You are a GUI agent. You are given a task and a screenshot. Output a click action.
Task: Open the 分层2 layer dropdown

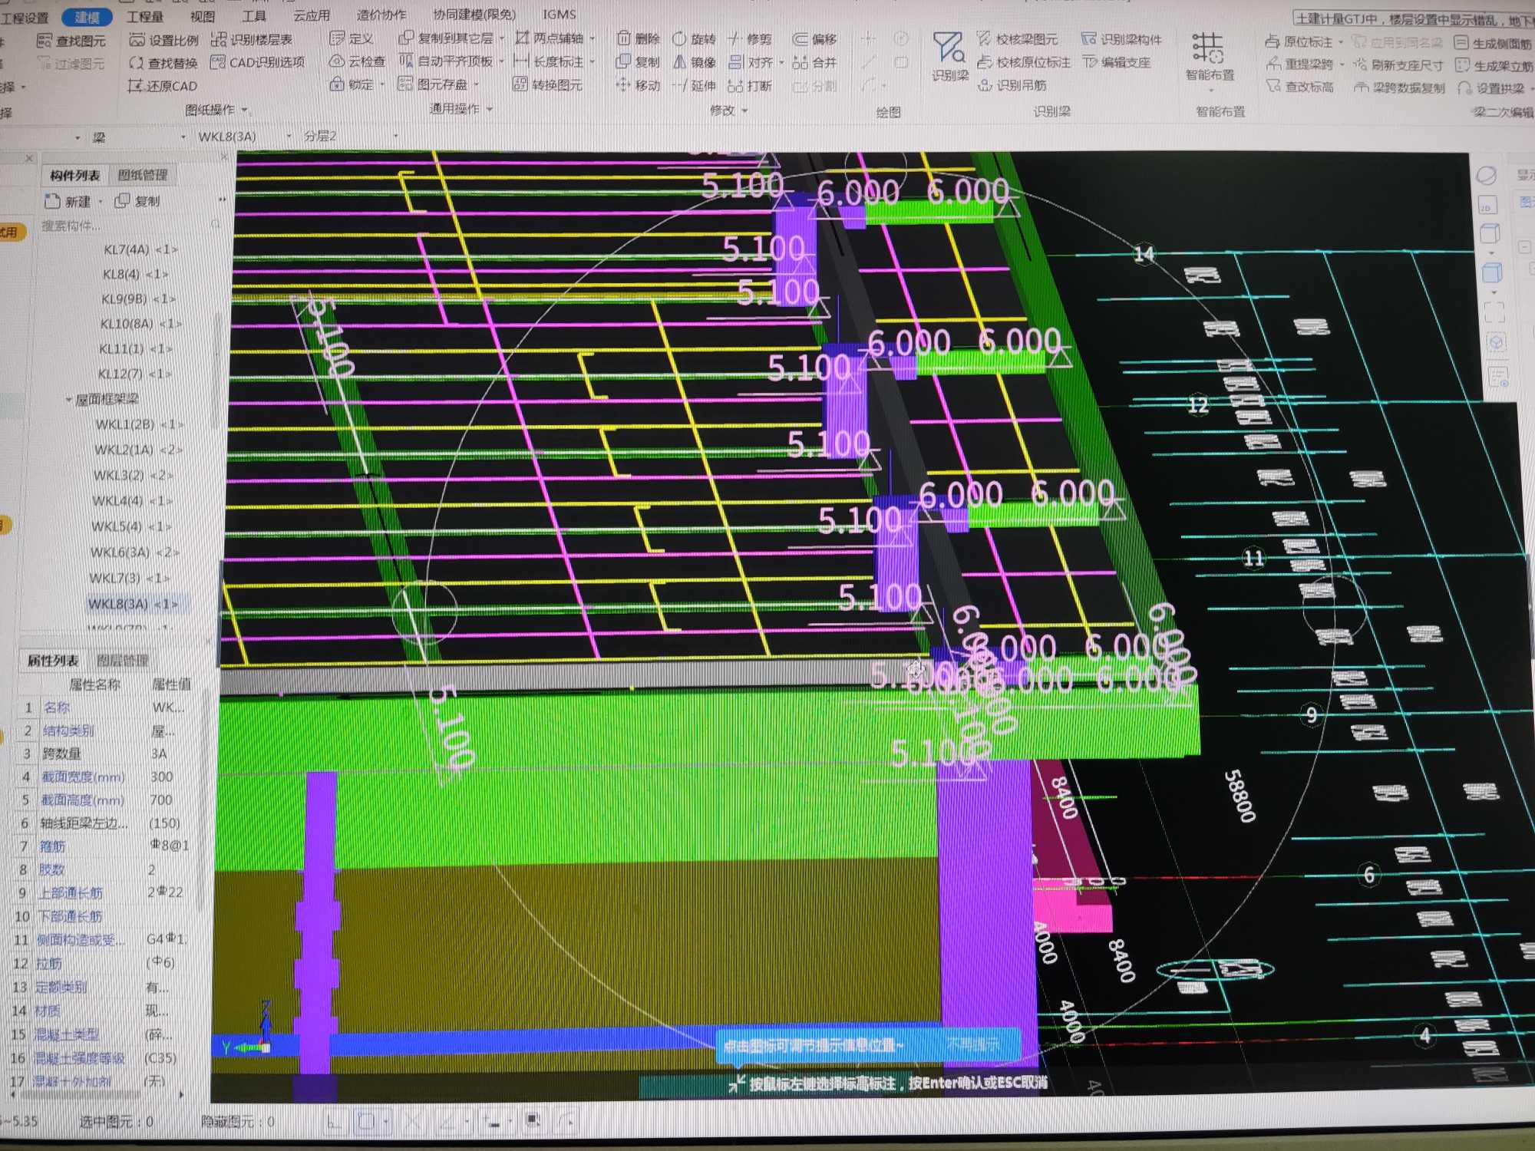(x=396, y=136)
